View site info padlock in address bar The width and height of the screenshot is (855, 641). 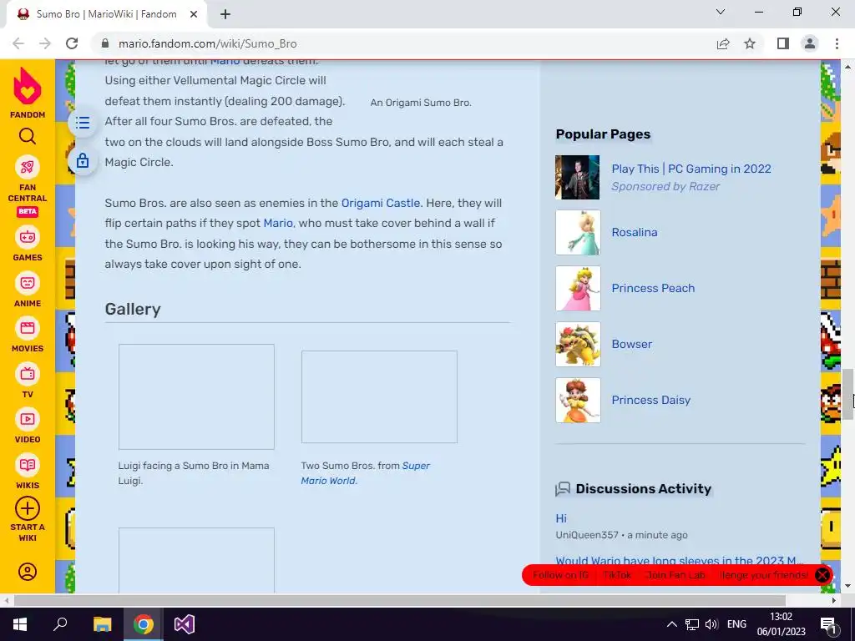105,43
